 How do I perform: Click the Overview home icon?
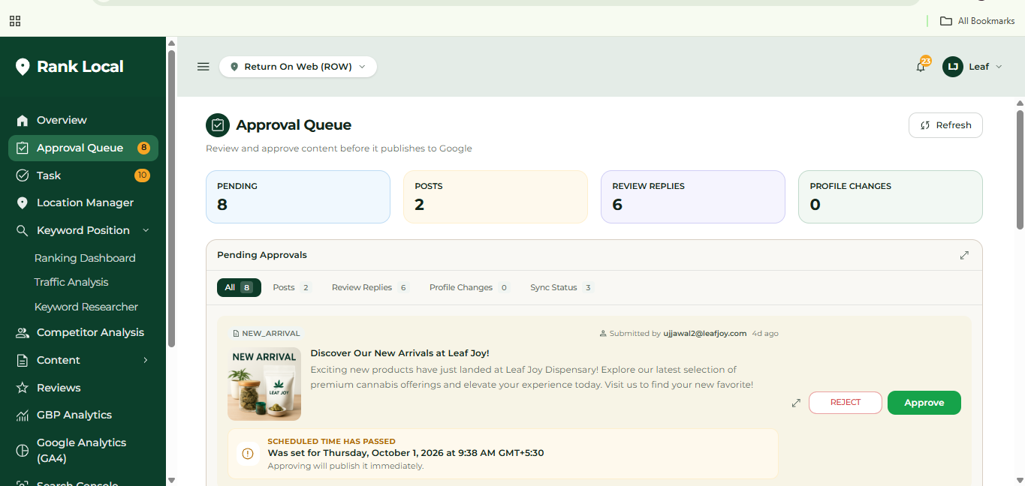[x=23, y=121]
